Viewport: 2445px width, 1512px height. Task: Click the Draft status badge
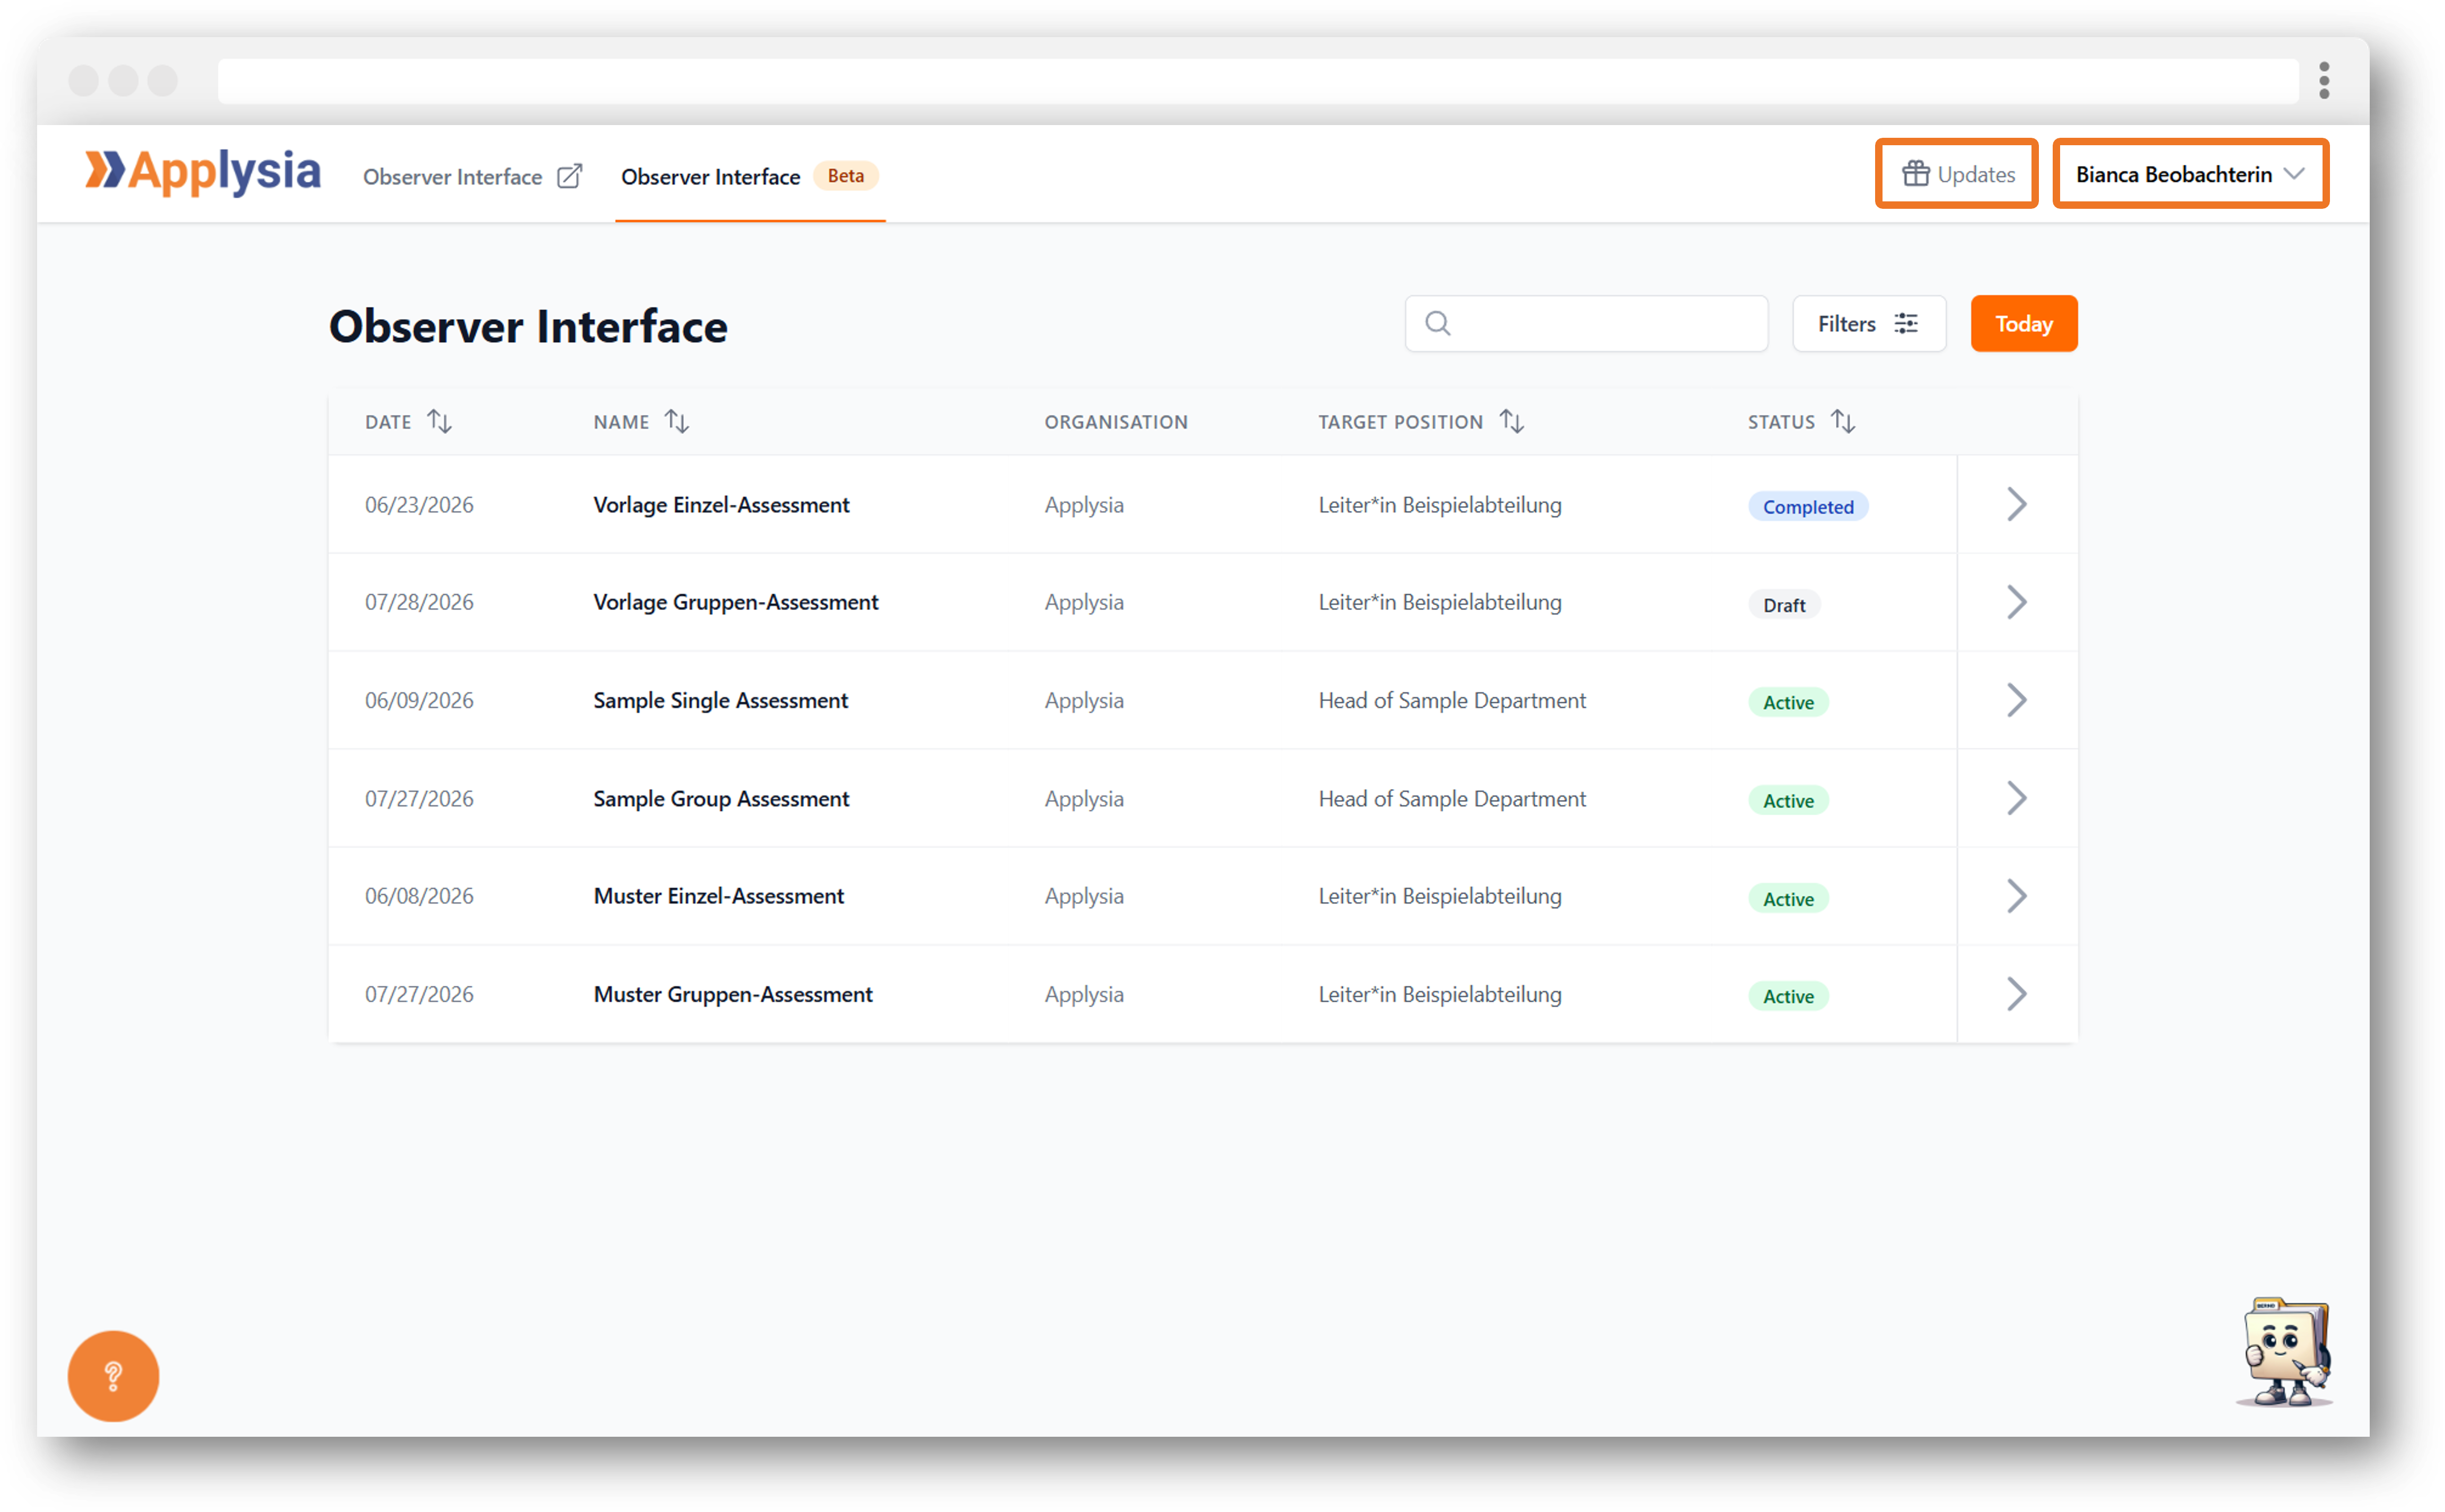point(1783,604)
